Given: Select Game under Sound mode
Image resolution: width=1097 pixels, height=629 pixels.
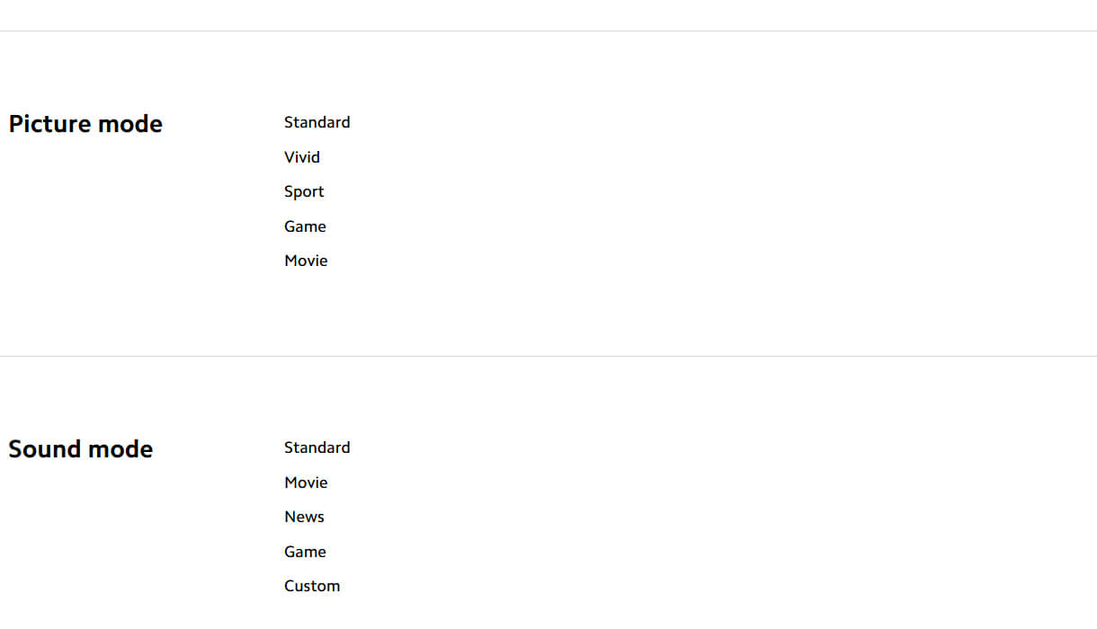Looking at the screenshot, I should pyautogui.click(x=305, y=552).
